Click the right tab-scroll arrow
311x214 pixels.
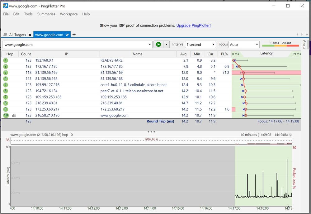tap(302, 35)
